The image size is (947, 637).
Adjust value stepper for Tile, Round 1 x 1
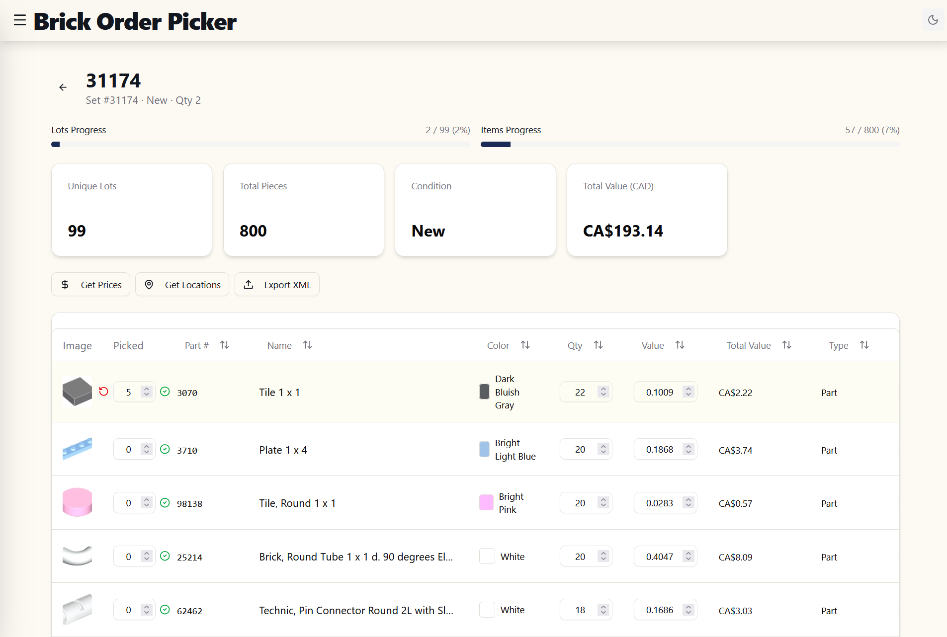[689, 503]
